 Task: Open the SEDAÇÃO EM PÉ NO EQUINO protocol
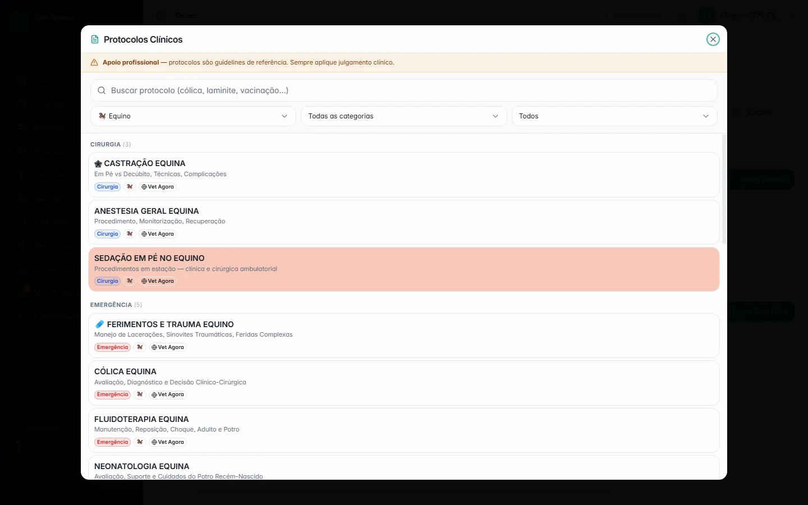[403, 269]
